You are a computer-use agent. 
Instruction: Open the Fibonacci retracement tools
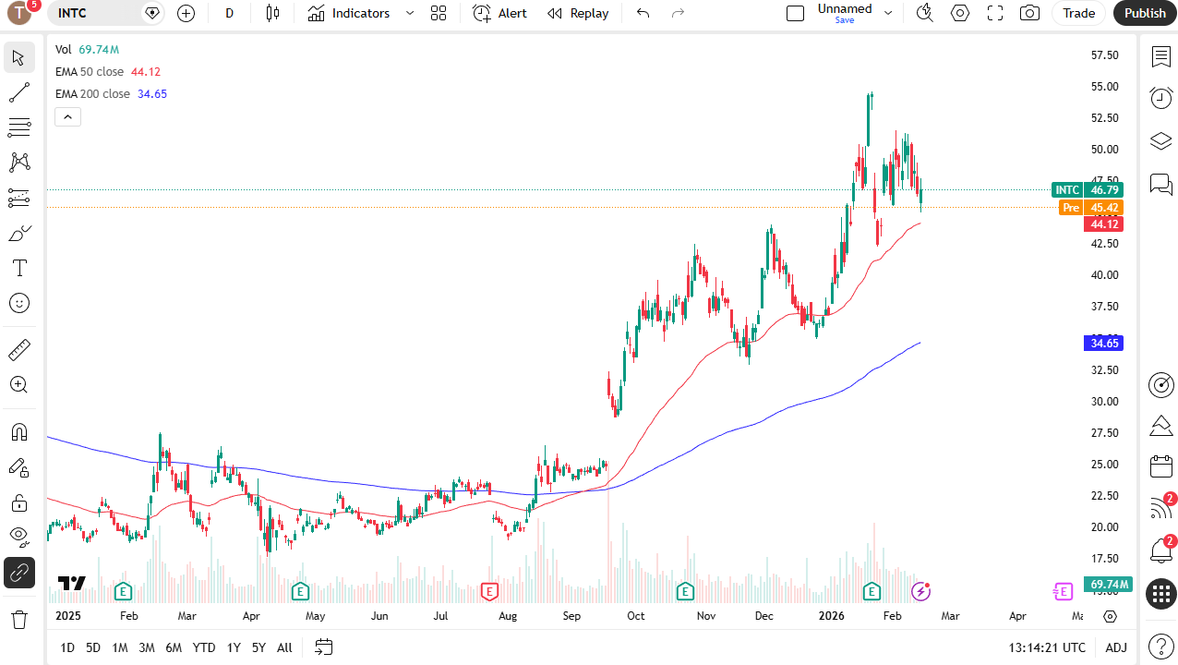(18, 127)
